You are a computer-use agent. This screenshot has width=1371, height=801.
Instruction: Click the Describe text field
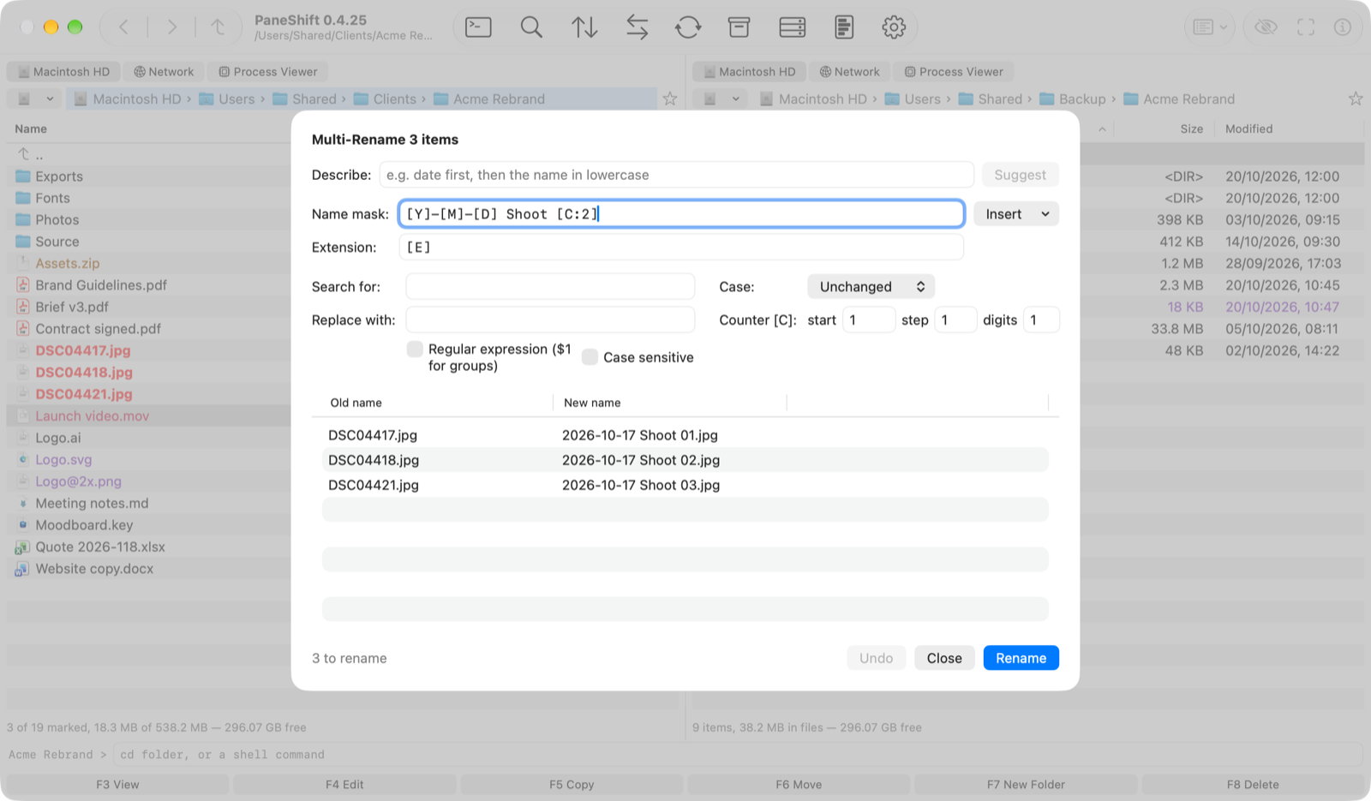(676, 175)
